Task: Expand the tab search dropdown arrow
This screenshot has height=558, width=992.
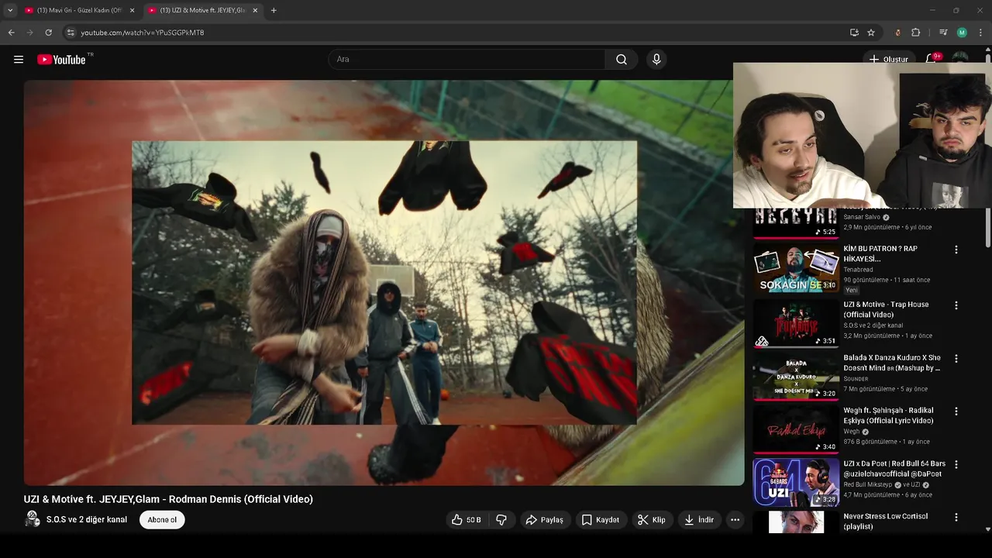Action: click(10, 10)
